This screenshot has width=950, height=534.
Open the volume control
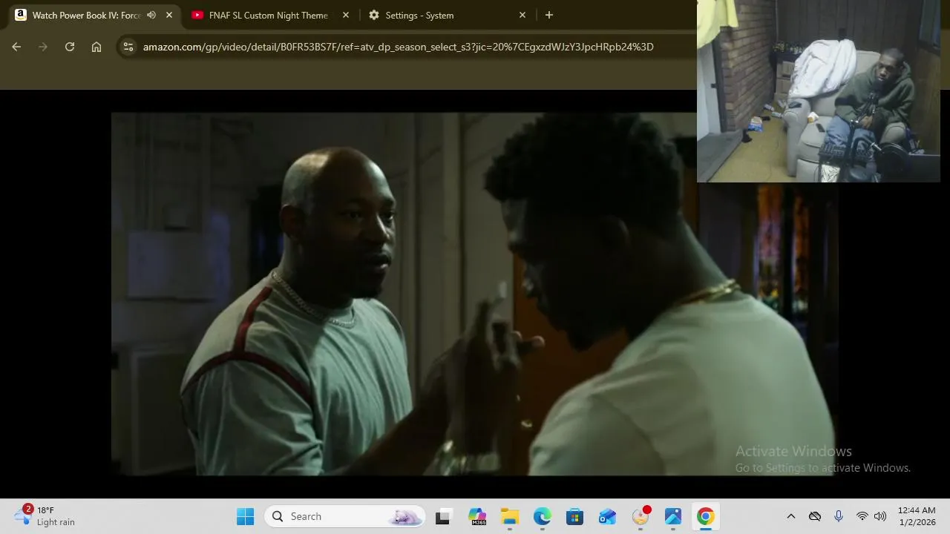click(880, 516)
